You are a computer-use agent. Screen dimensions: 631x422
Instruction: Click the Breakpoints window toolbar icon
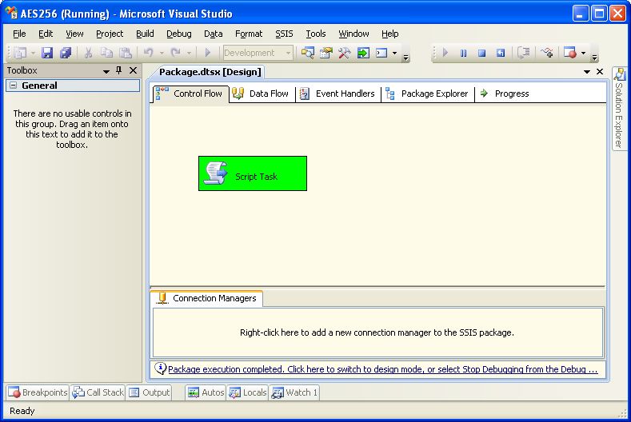pyautogui.click(x=570, y=53)
